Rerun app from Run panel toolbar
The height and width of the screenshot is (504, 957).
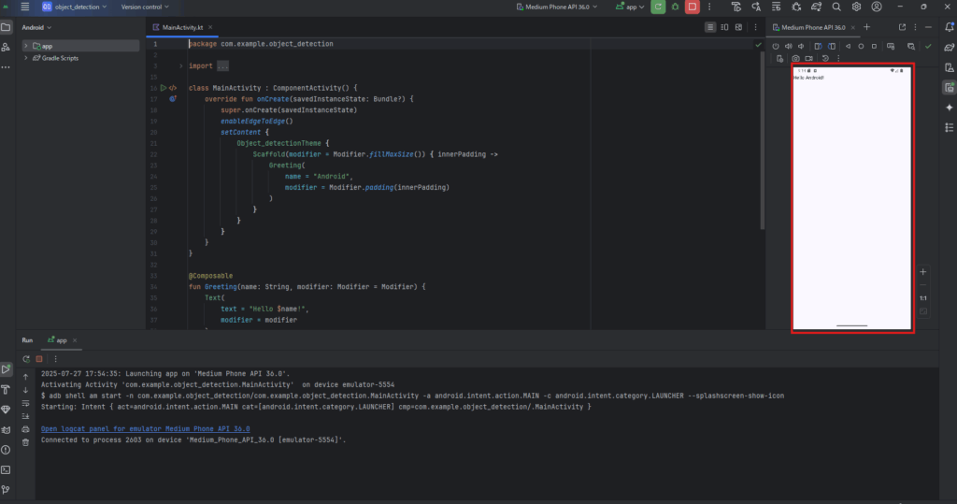click(x=26, y=359)
